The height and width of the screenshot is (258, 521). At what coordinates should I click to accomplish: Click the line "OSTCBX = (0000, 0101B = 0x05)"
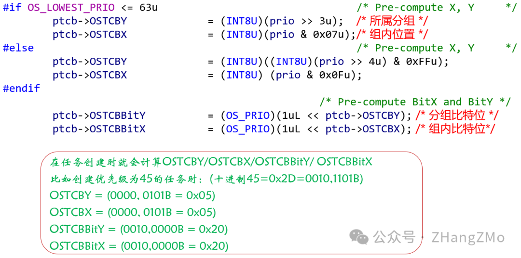click(x=133, y=212)
